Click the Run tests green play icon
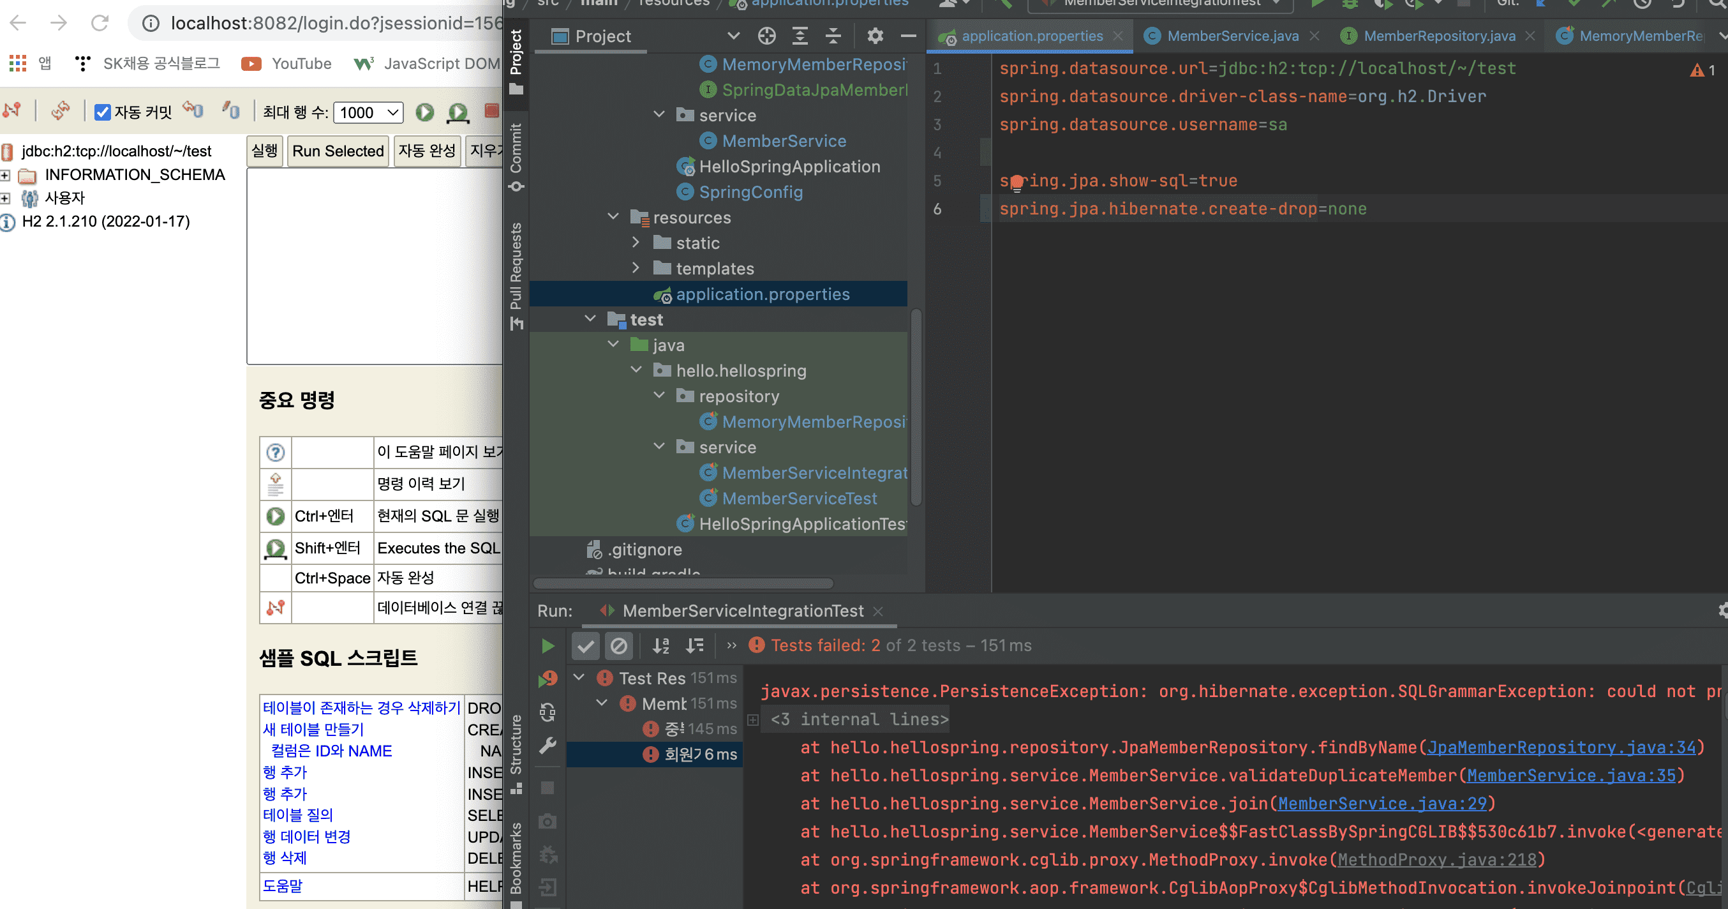The width and height of the screenshot is (1728, 909). [x=547, y=645]
